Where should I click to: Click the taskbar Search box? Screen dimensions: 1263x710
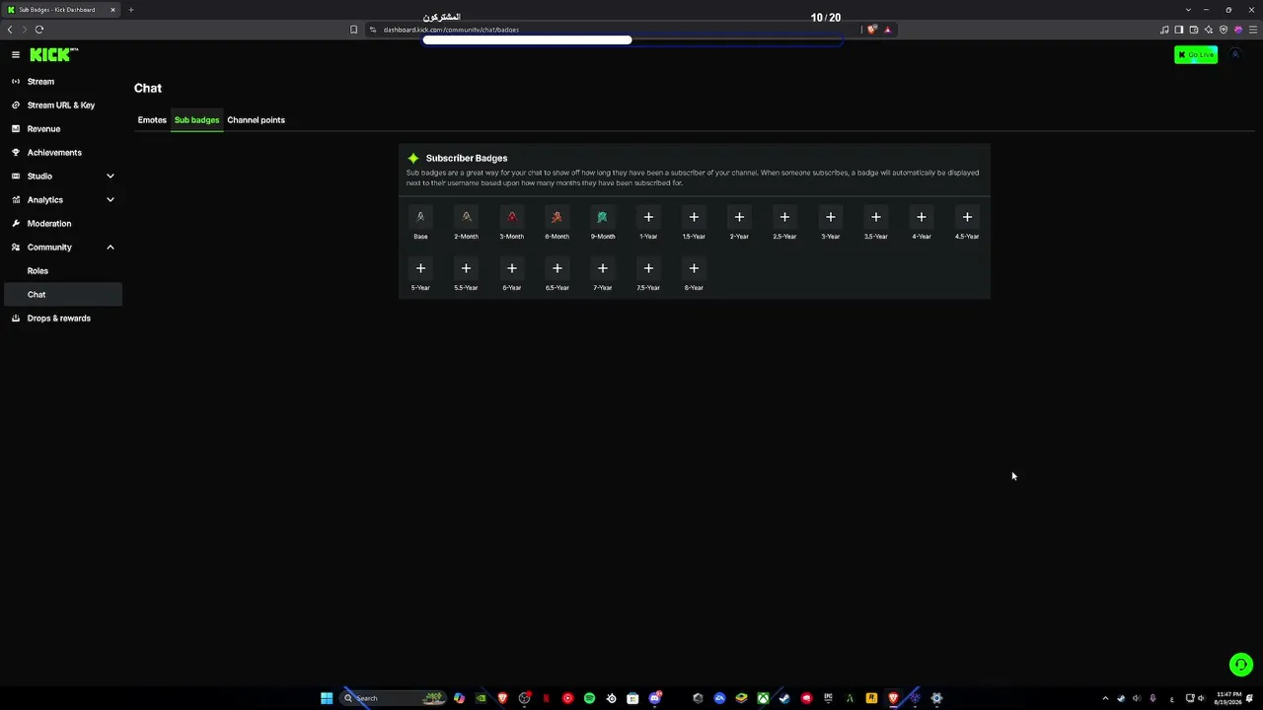coord(393,698)
